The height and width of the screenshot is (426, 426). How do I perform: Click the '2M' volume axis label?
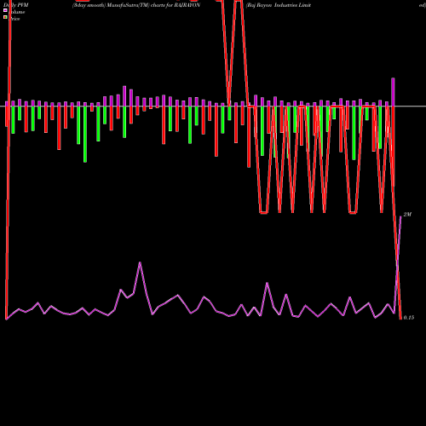pos(407,215)
